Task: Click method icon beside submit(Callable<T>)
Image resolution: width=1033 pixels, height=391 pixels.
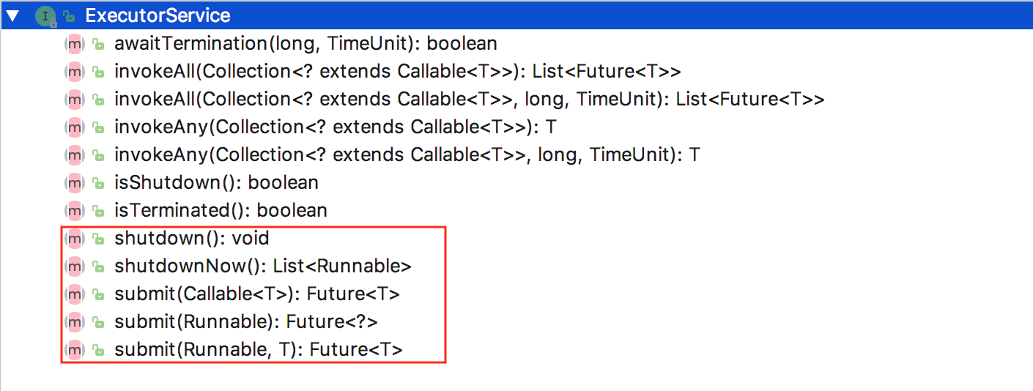Action: (74, 294)
